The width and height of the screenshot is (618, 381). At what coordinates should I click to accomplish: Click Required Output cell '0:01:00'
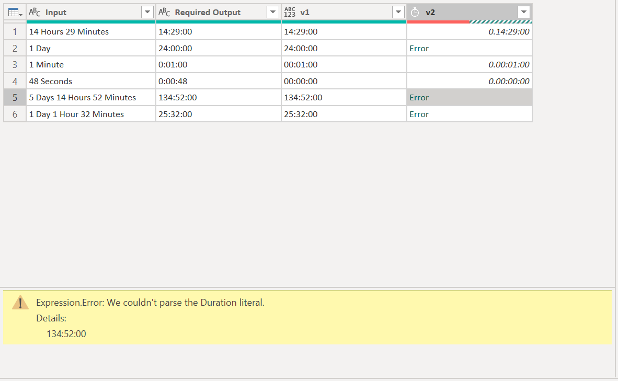coord(219,65)
